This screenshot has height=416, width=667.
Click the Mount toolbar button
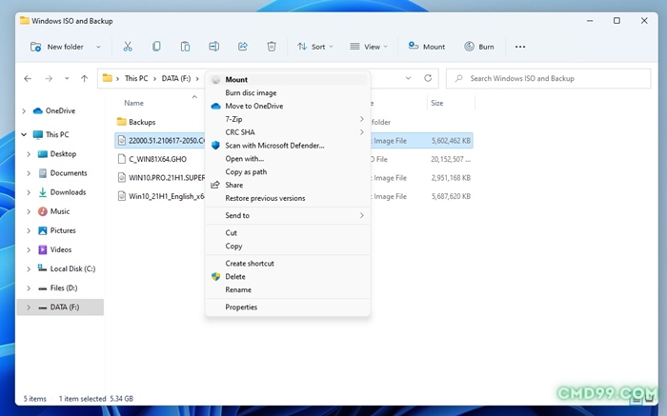427,47
